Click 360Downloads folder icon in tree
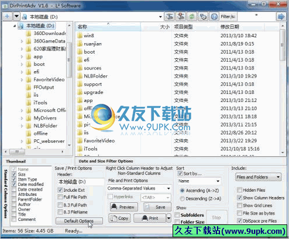Viewport: 289px width, 239px height. pos(29,33)
